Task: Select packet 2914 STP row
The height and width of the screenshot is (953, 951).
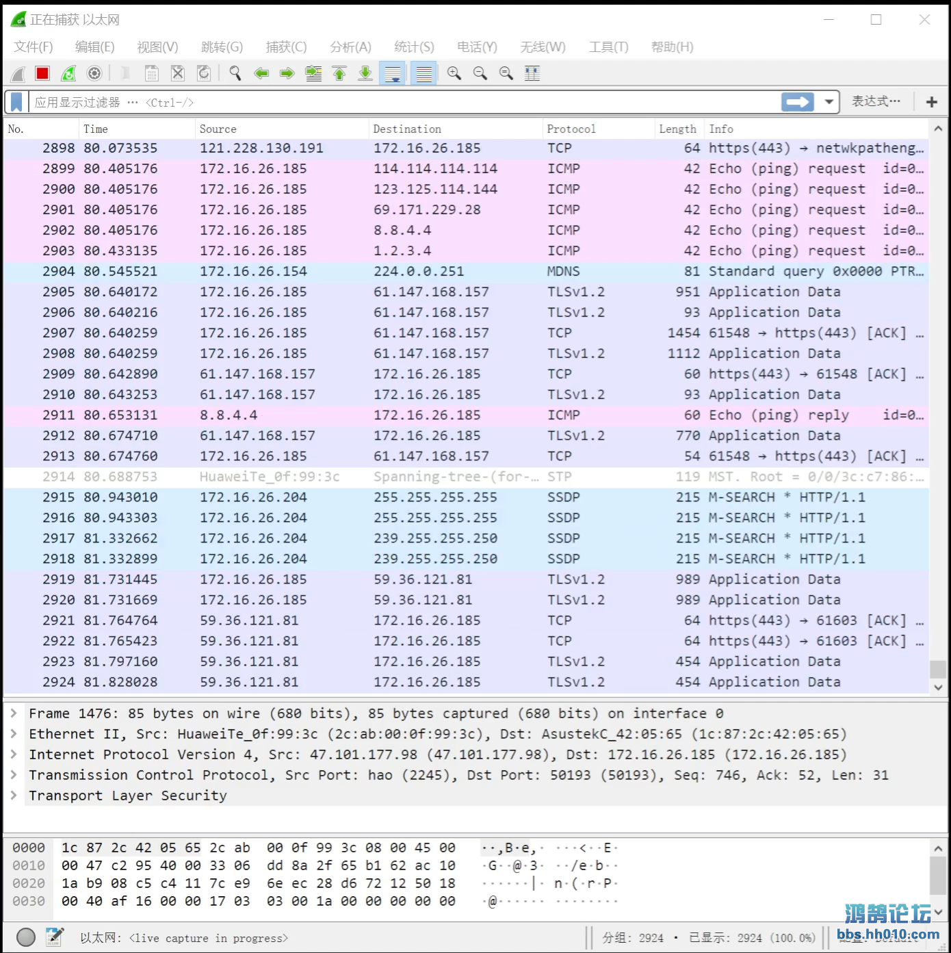Action: (x=466, y=477)
